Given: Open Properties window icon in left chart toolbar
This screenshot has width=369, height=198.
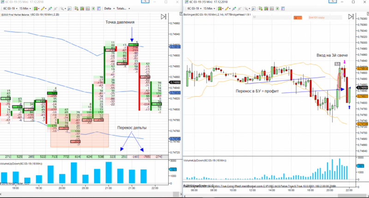Looking at the screenshot, I should click(99, 8).
